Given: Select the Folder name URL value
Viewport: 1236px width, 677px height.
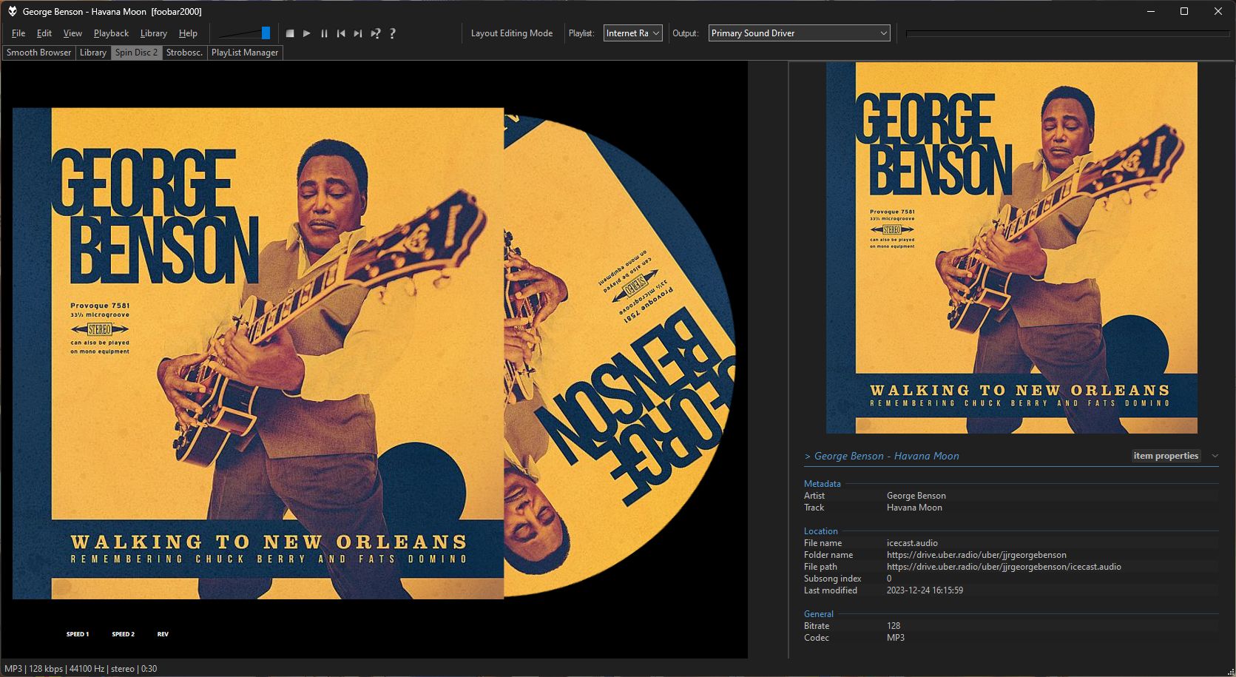Looking at the screenshot, I should [976, 555].
